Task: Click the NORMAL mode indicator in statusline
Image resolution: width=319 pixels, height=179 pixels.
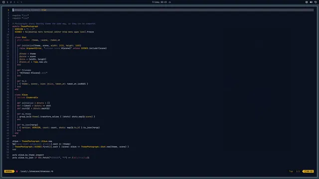Action: point(9,171)
